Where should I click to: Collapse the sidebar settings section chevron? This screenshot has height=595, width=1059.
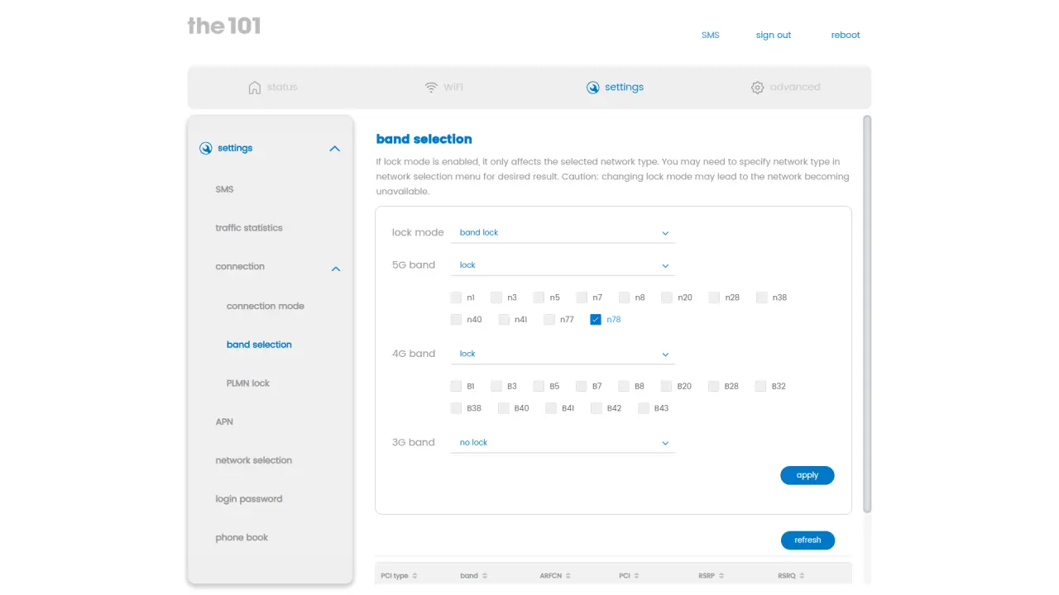334,149
